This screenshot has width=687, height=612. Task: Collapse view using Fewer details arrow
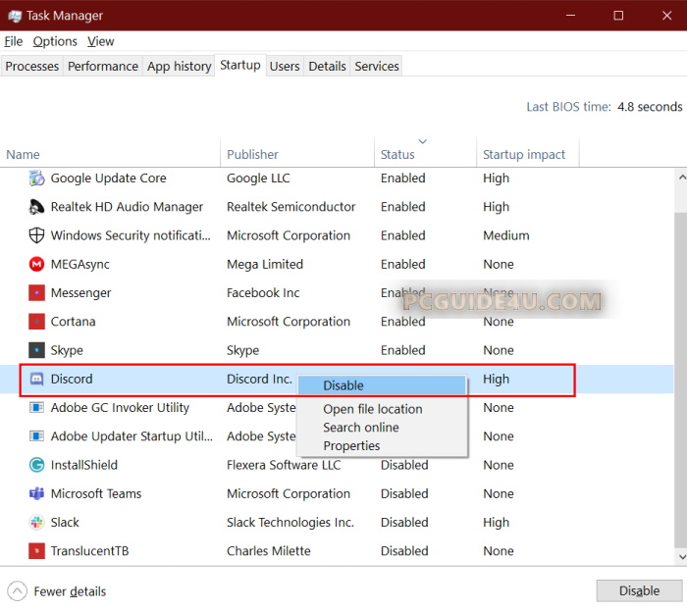[x=18, y=591]
